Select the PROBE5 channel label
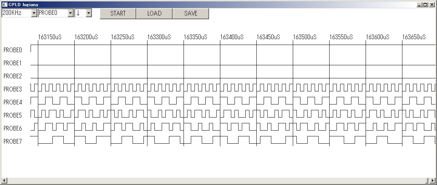The height and width of the screenshot is (185, 437). (x=13, y=115)
